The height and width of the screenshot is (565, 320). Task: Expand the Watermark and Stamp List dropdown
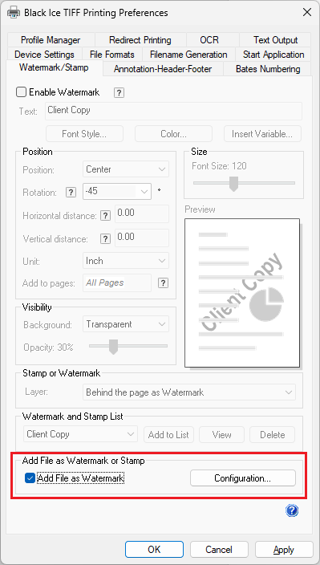[x=80, y=434]
